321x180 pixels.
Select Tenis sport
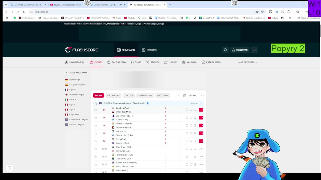click(136, 62)
